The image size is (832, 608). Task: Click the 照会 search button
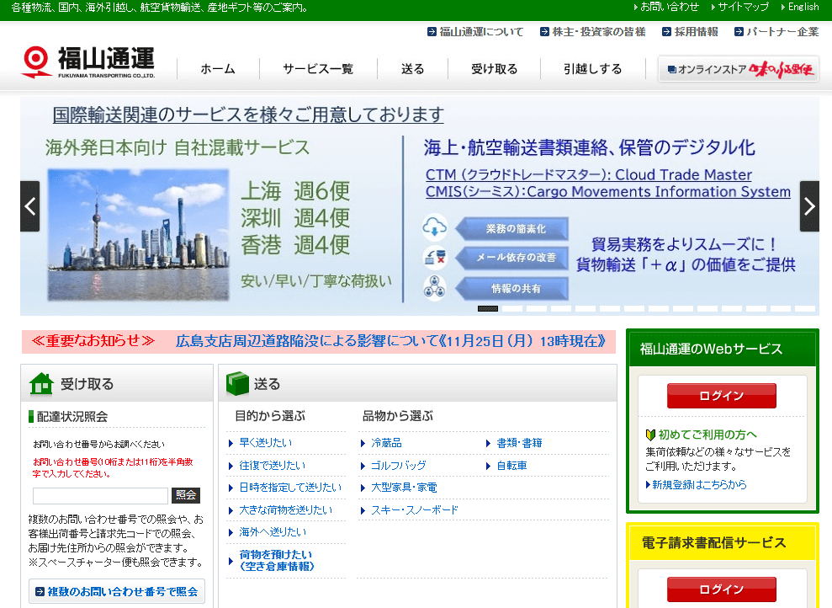[x=186, y=495]
